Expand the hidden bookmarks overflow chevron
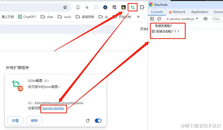This screenshot has width=223, height=130. click(x=138, y=17)
